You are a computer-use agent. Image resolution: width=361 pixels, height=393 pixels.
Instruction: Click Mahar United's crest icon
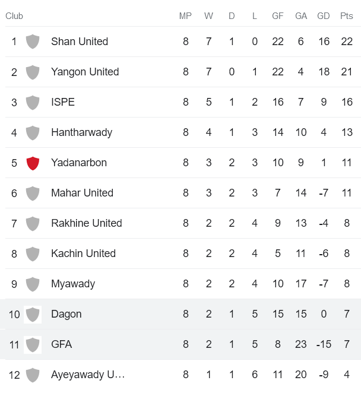[x=33, y=193]
